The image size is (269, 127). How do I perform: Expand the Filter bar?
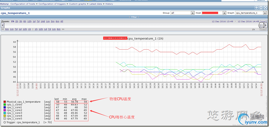pos(134,17)
